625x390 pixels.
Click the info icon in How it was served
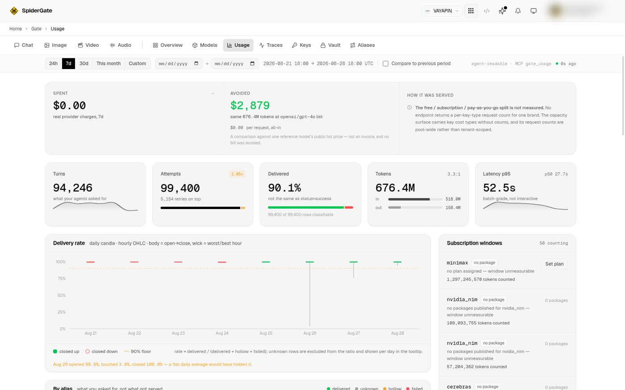click(x=409, y=107)
